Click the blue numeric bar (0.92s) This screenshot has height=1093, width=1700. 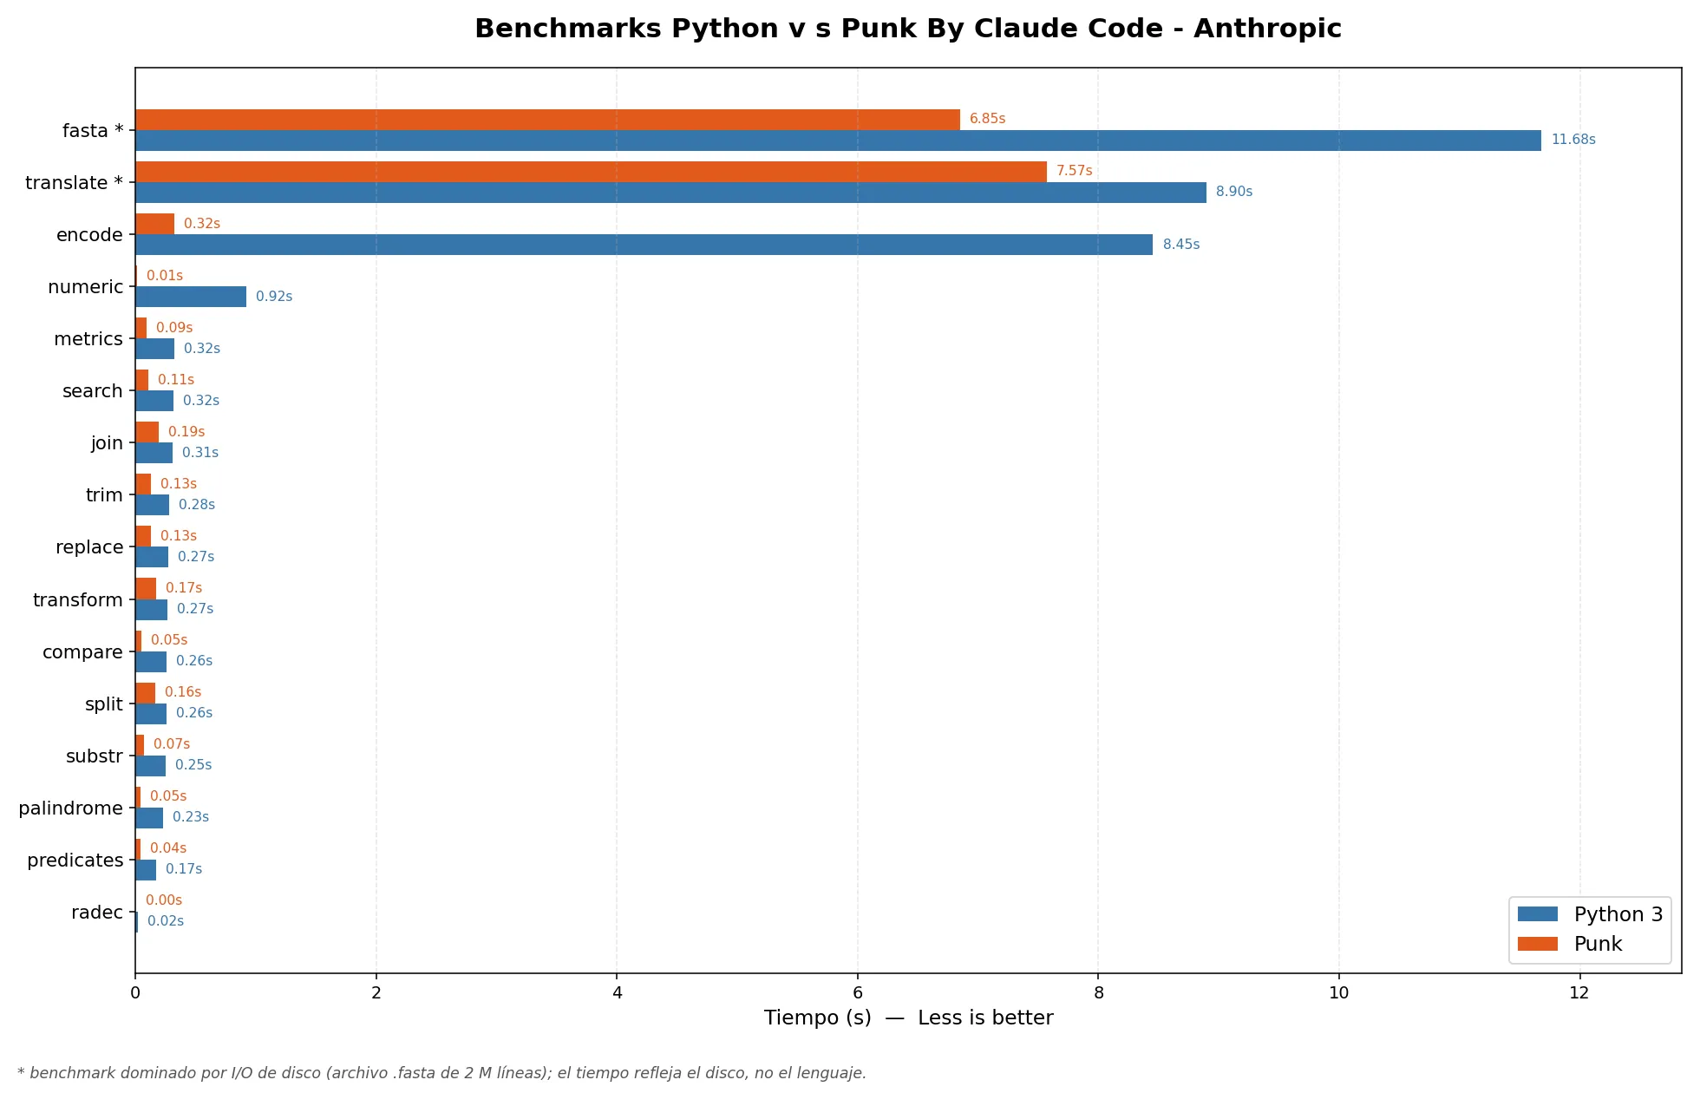click(191, 297)
